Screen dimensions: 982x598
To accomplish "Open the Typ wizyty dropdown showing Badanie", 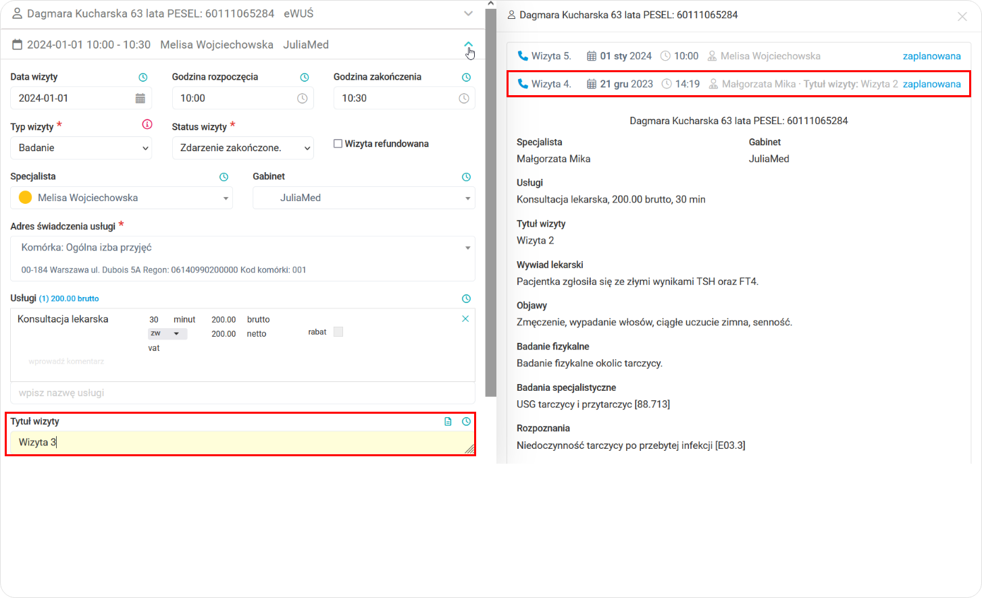I will (81, 148).
